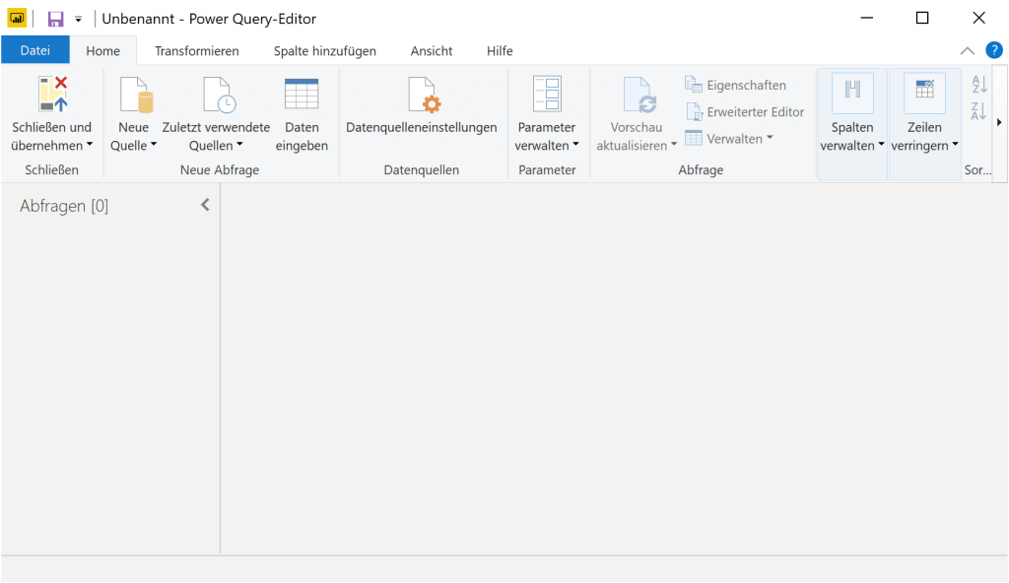Click the Save icon in titlebar
Screen dimensions: 1009x583
(55, 18)
